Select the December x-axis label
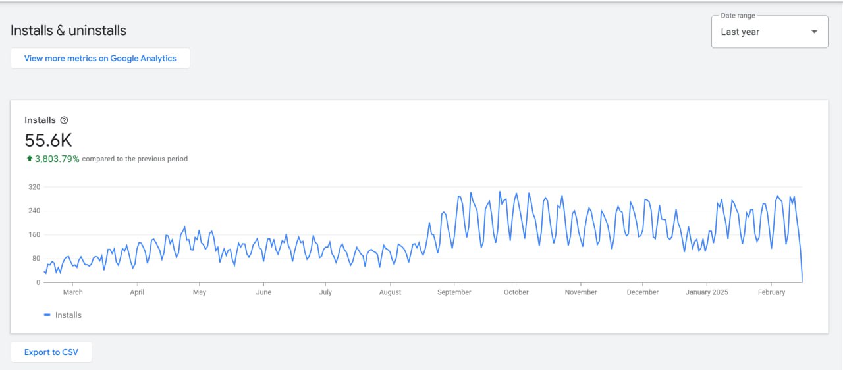The width and height of the screenshot is (843, 370). [642, 292]
